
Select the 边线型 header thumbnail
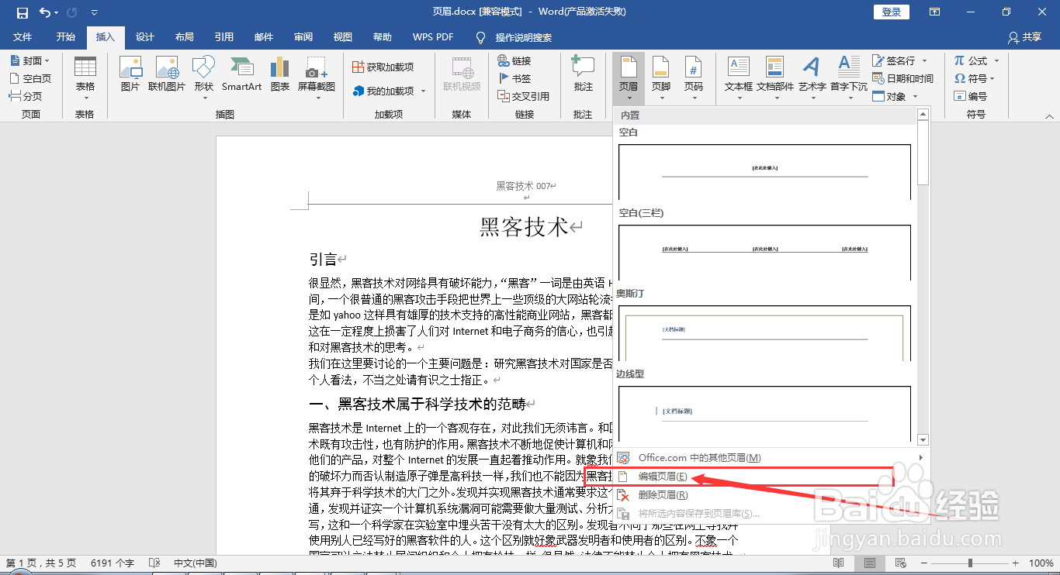(x=764, y=413)
